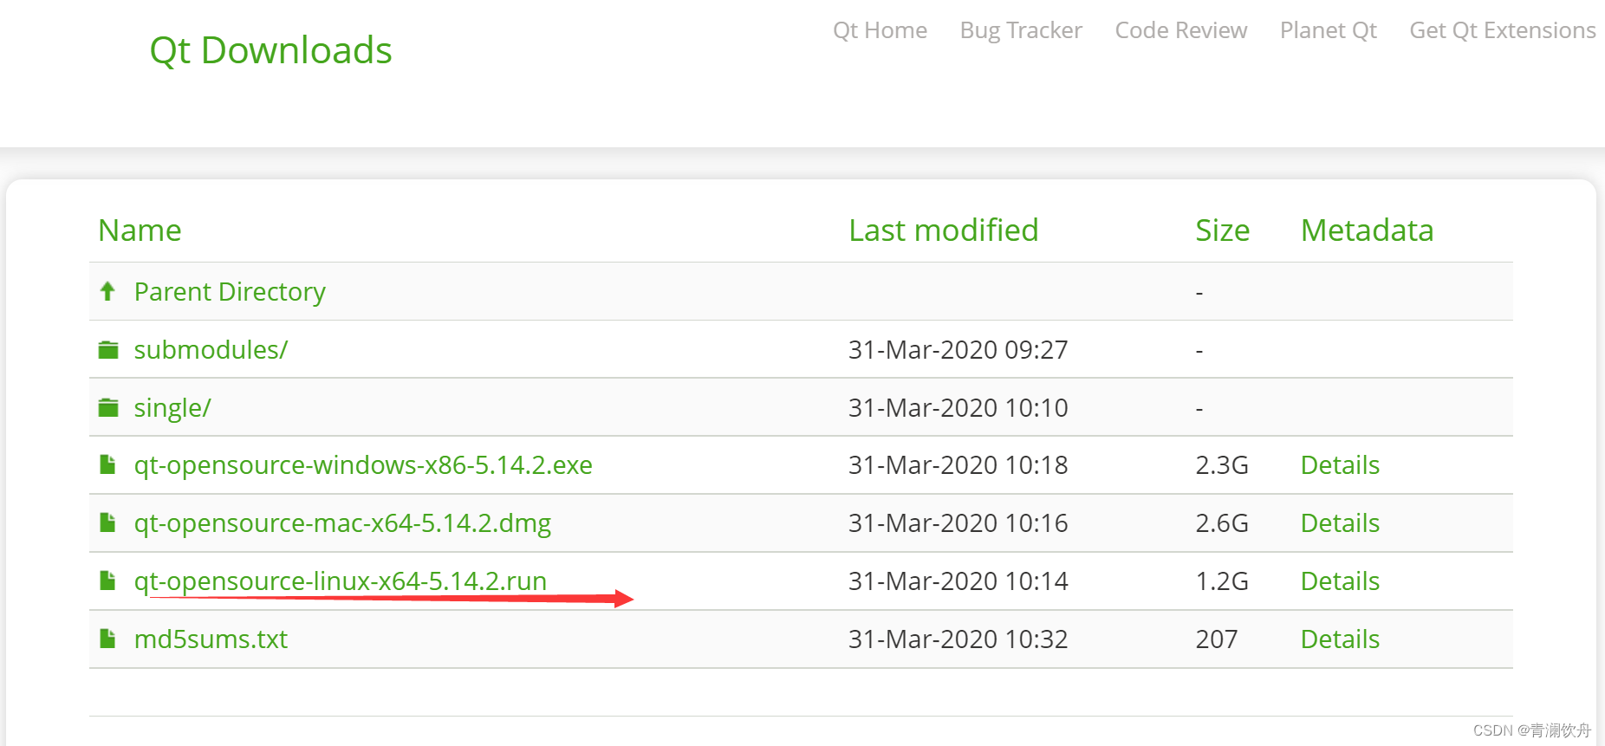Click the submodules folder icon
This screenshot has width=1605, height=746.
[x=108, y=349]
